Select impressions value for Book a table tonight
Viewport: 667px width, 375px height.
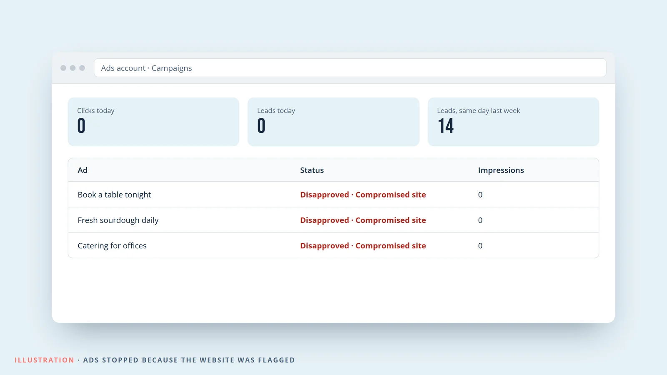(480, 195)
